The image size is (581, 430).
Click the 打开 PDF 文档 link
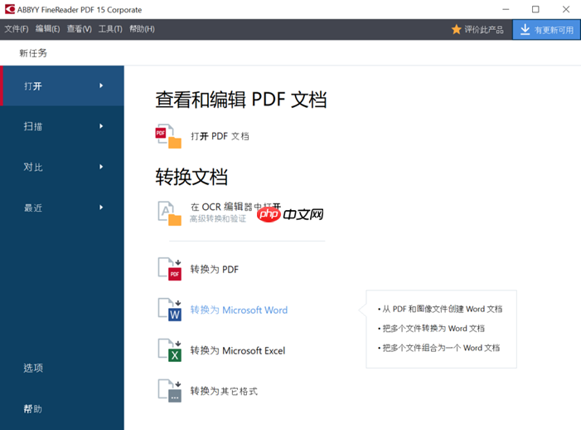(220, 136)
